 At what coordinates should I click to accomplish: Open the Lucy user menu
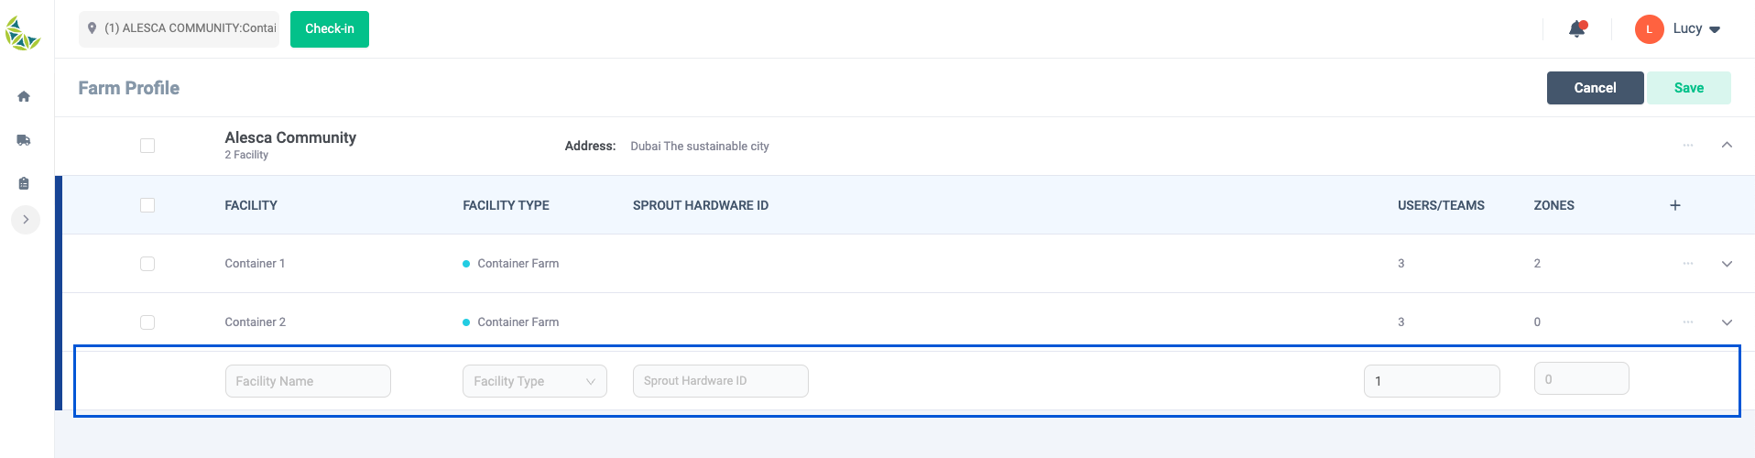pyautogui.click(x=1678, y=29)
